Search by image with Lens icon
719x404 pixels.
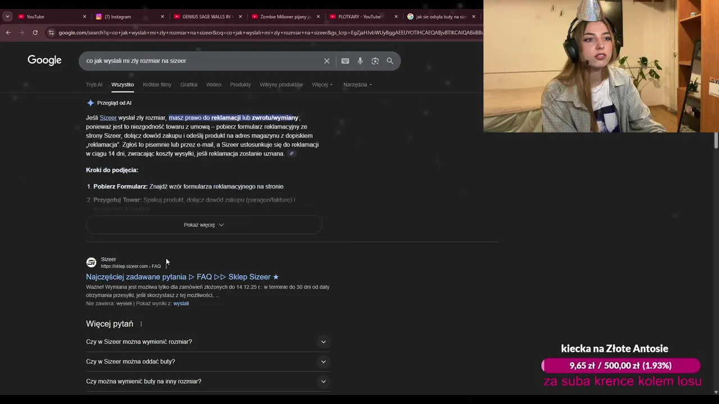click(x=375, y=61)
